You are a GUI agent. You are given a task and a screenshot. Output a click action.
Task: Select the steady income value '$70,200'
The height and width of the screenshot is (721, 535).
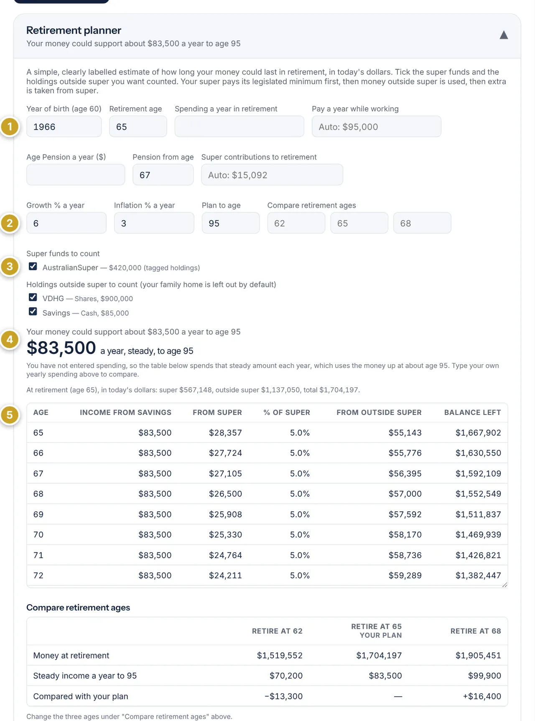tap(286, 676)
